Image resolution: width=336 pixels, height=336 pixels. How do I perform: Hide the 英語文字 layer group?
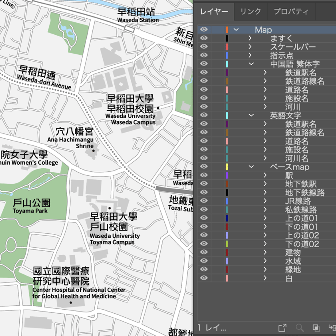(x=204, y=115)
